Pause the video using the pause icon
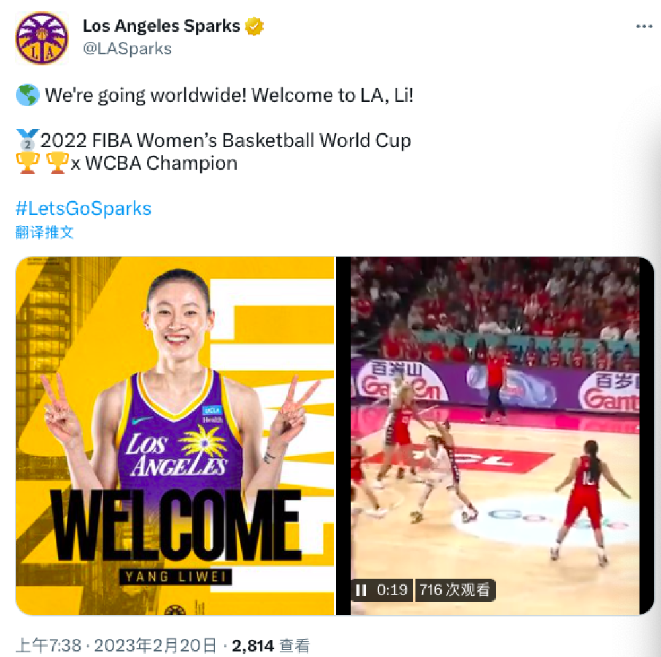Screen dimensions: 661x657 (361, 590)
